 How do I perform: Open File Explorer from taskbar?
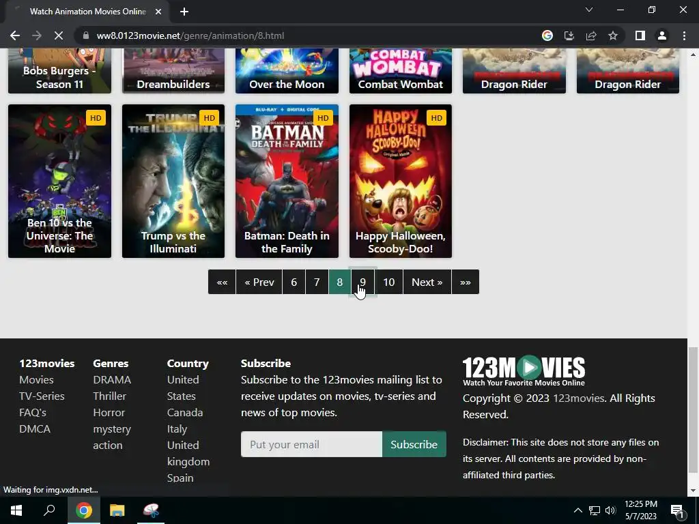(117, 510)
